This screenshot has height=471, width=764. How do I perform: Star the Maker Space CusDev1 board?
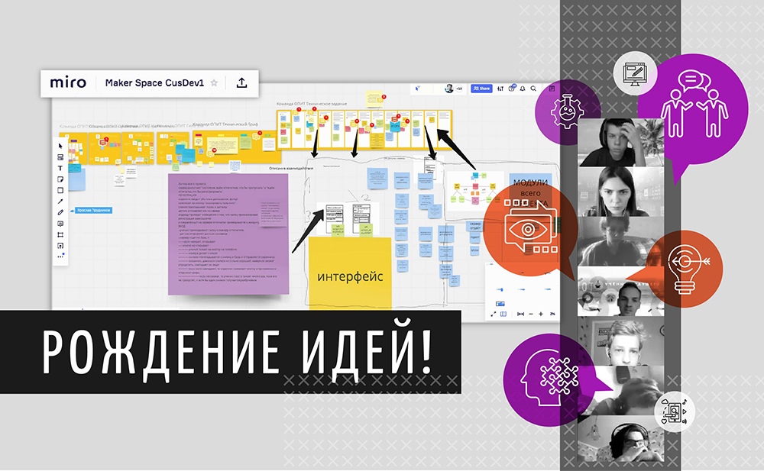(x=214, y=83)
